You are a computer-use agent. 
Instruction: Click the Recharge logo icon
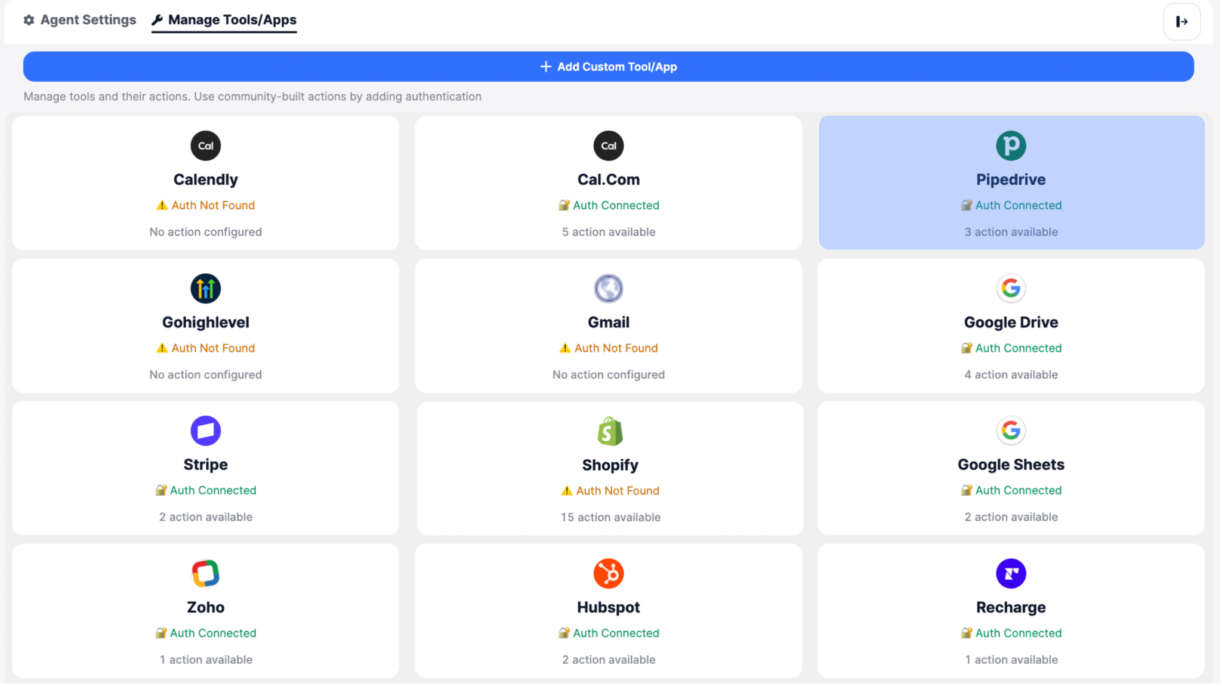point(1010,574)
